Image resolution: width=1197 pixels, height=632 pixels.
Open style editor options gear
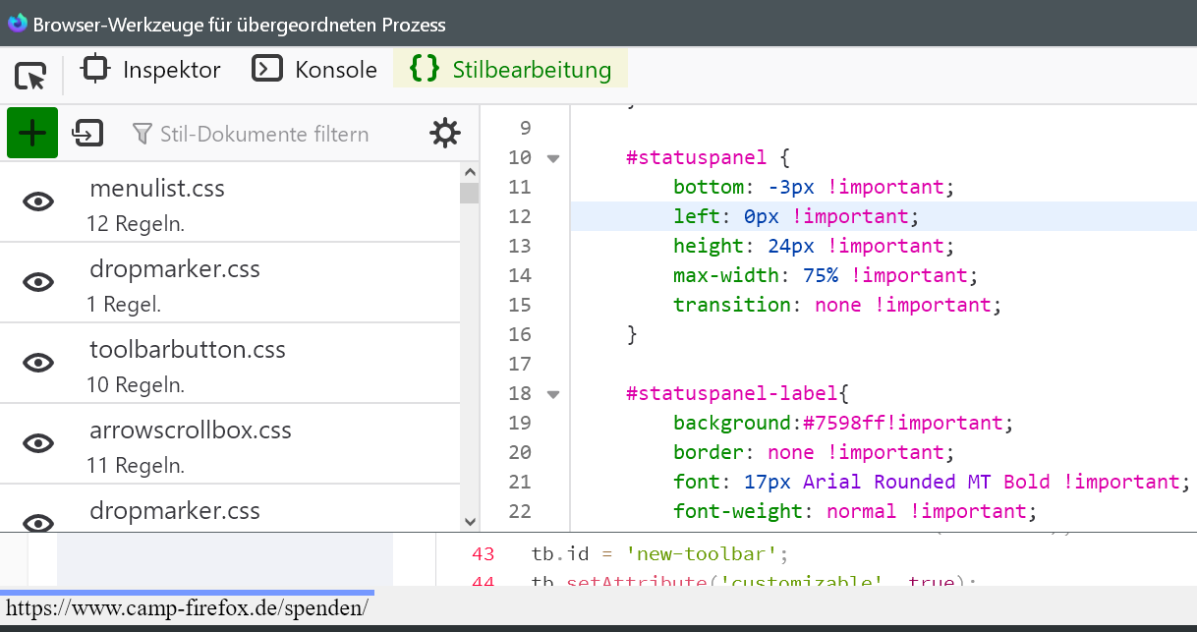coord(445,133)
